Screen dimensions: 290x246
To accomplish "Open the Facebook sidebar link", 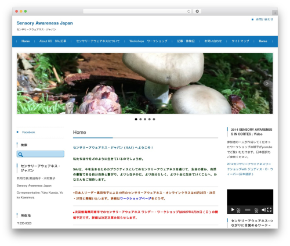I will point(28,132).
